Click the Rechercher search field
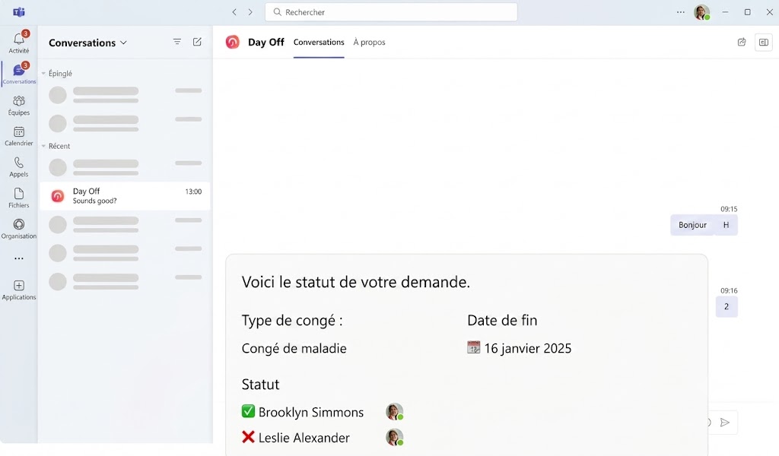The height and width of the screenshot is (456, 779). click(391, 12)
